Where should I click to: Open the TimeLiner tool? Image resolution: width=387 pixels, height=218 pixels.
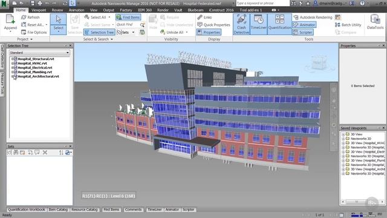click(x=258, y=24)
